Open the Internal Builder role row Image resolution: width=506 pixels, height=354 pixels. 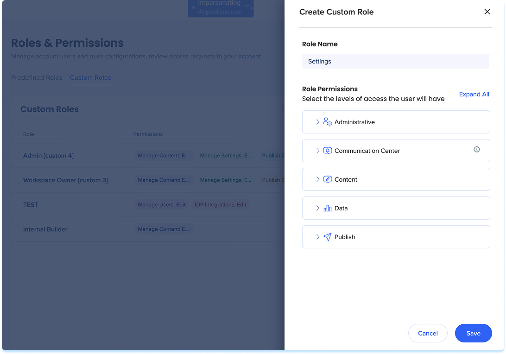click(x=45, y=229)
